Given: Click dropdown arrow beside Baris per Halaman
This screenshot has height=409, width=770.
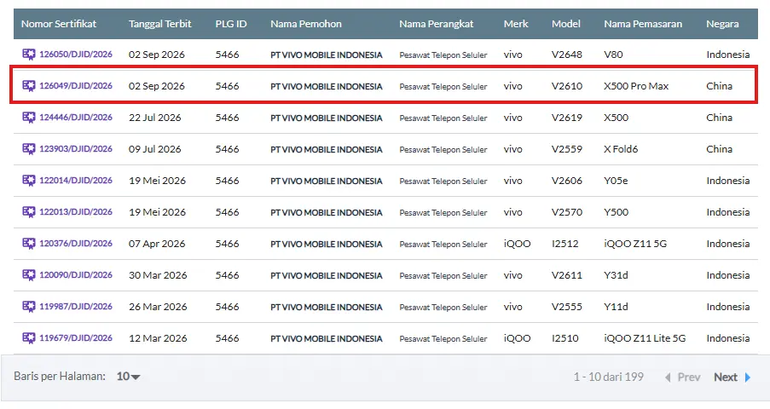Looking at the screenshot, I should [136, 377].
